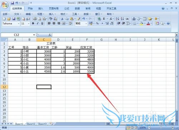Sort descending with the Z-A icon
The image size is (179, 130).
(x=122, y=19)
